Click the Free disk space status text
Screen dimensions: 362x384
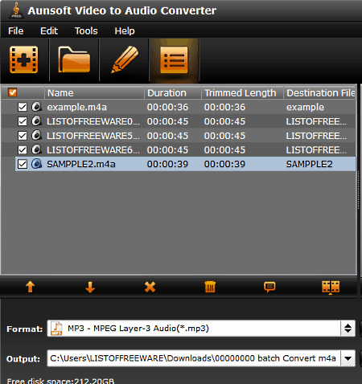pyautogui.click(x=60, y=381)
